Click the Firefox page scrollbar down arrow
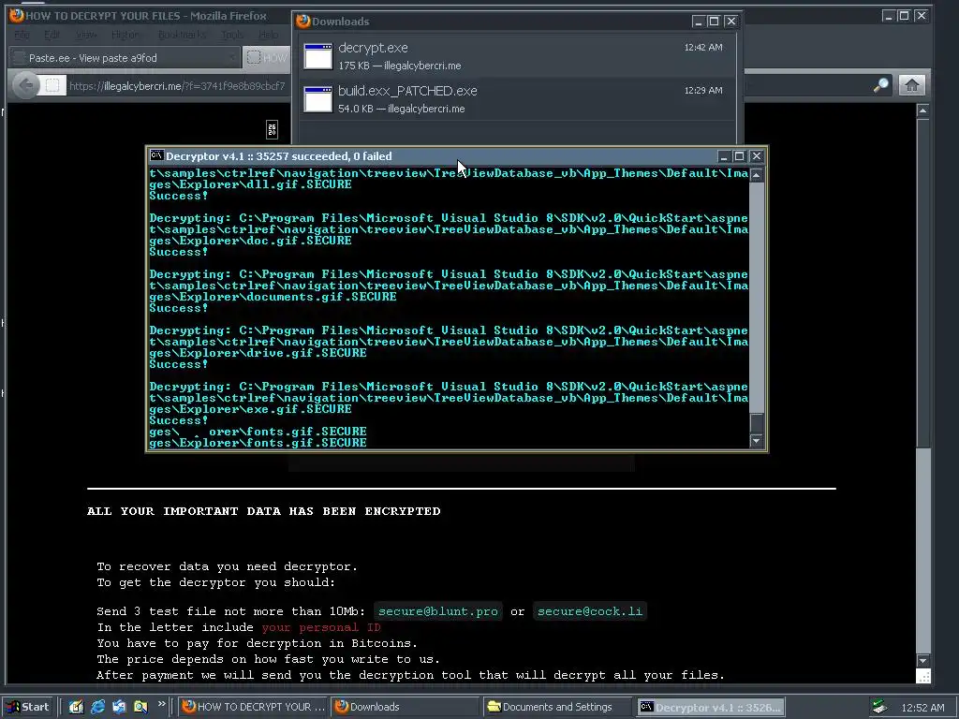The height and width of the screenshot is (719, 959). pos(922,660)
